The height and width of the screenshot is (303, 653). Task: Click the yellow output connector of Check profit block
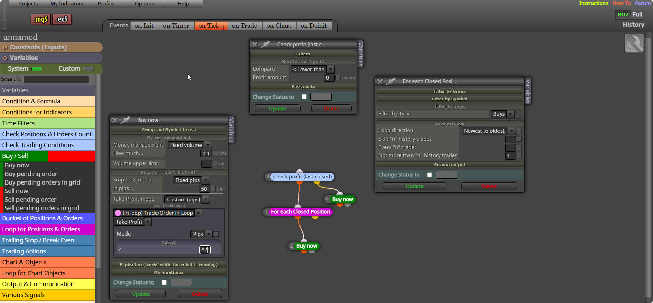pos(317,182)
